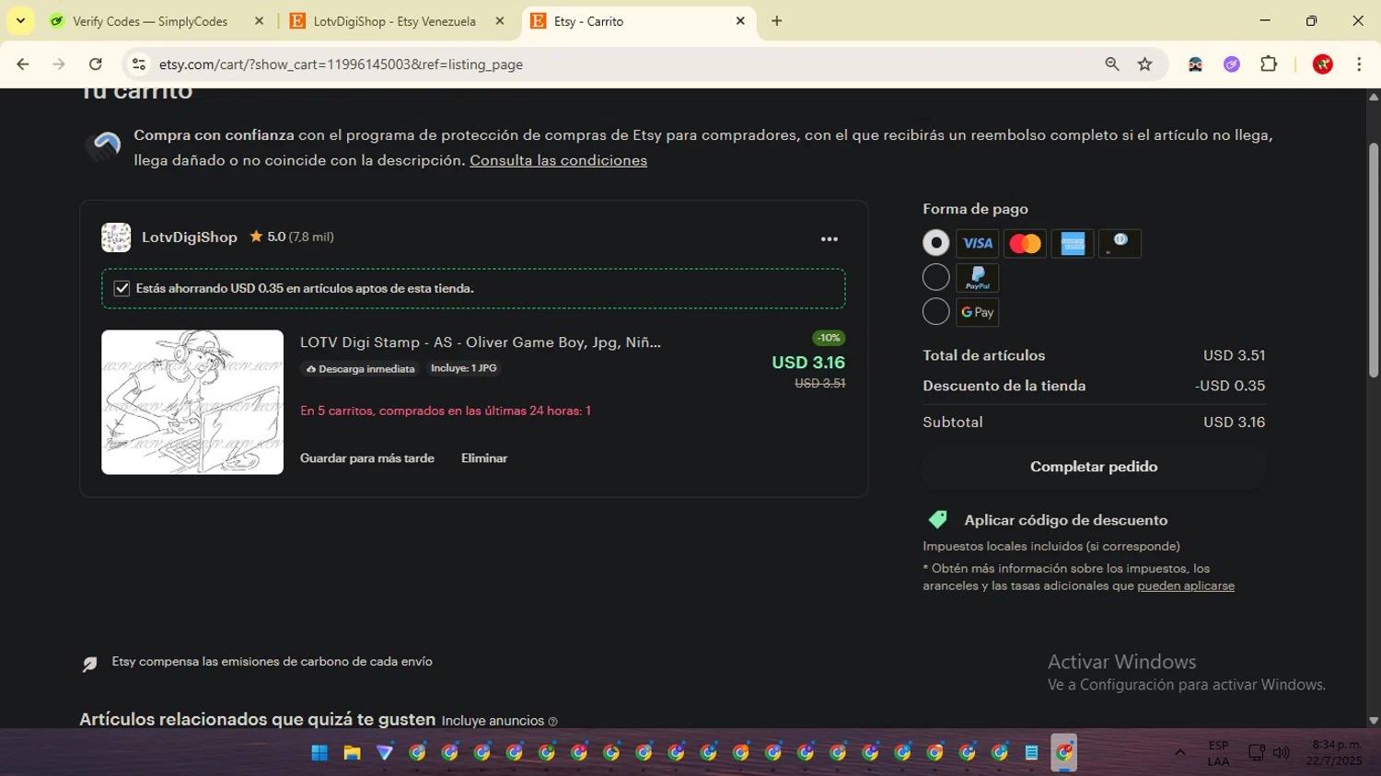Click the Google Pay logo
The width and height of the screenshot is (1381, 776).
978,312
